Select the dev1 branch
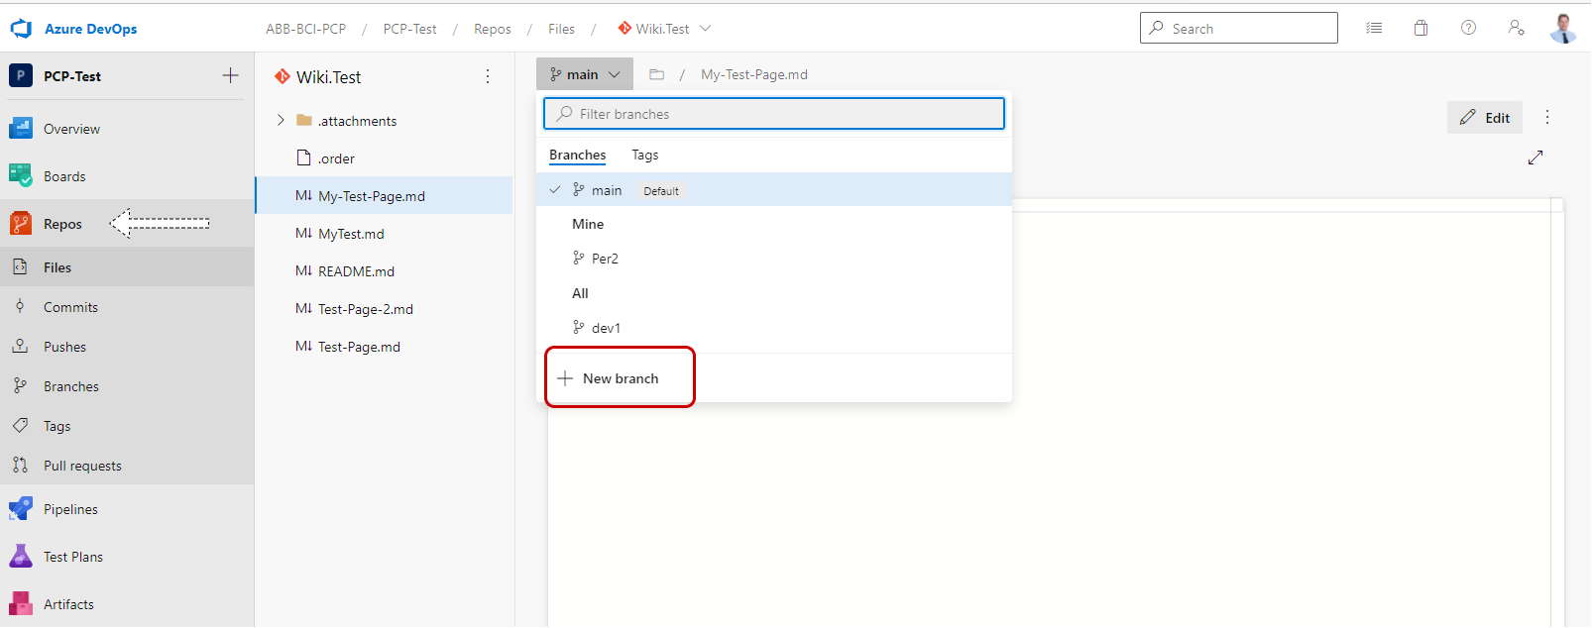This screenshot has height=628, width=1592. 774,328
